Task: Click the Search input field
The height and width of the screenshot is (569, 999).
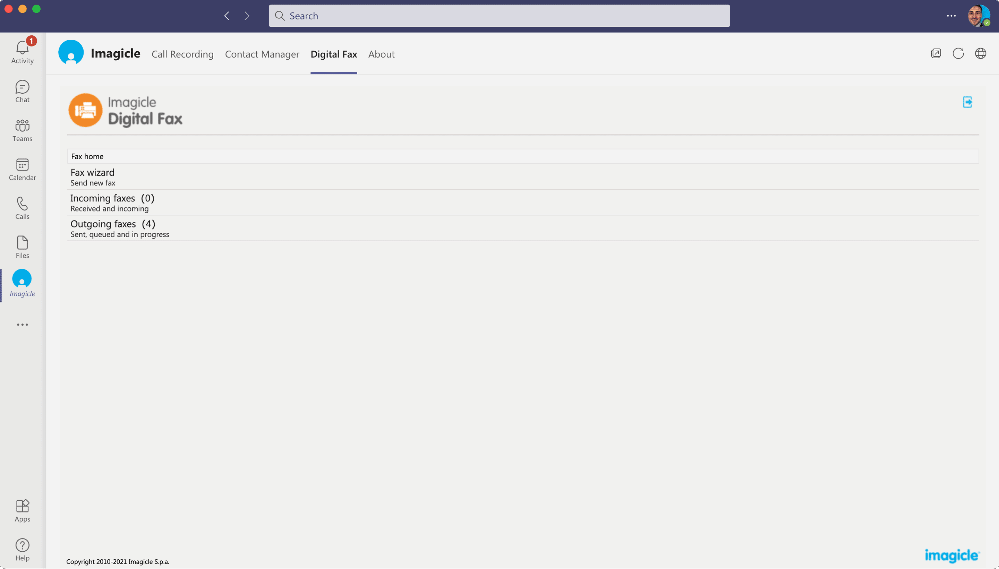Action: (x=499, y=16)
